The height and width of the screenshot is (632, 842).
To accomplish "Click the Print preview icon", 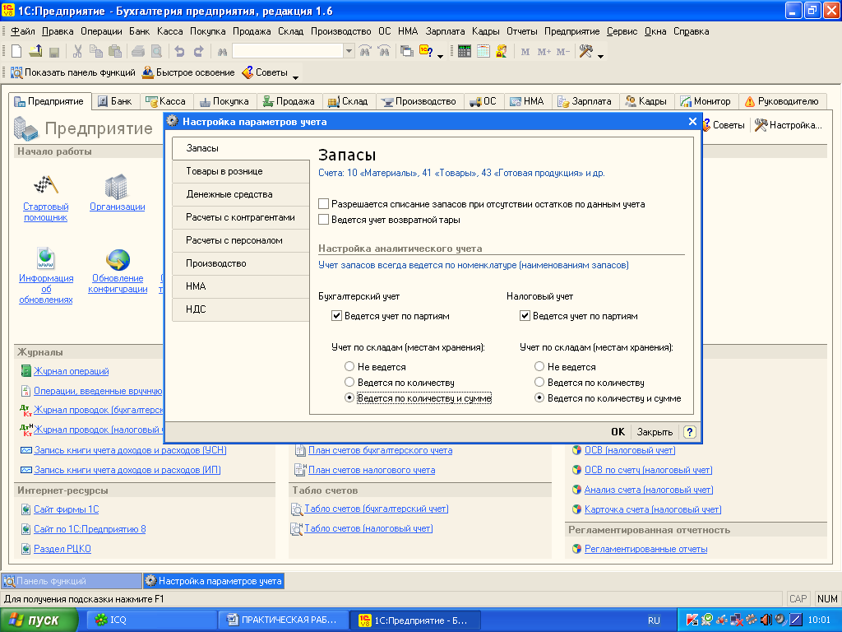I will click(x=156, y=52).
